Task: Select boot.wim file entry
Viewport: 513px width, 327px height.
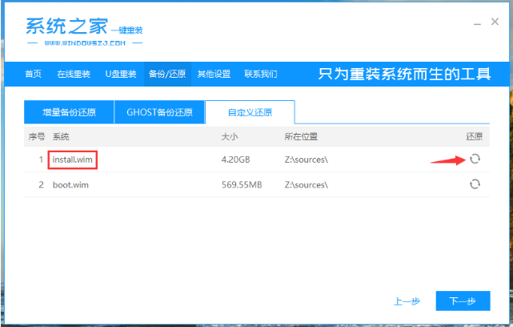Action: point(70,184)
